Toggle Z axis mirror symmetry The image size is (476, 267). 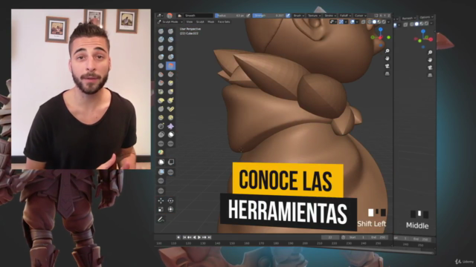(389, 16)
